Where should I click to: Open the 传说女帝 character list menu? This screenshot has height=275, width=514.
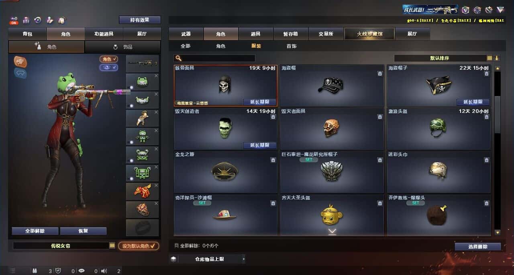[x=112, y=246]
